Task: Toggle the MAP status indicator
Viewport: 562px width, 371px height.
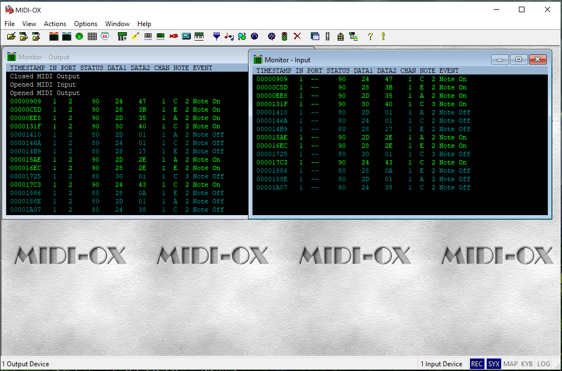Action: (510, 364)
